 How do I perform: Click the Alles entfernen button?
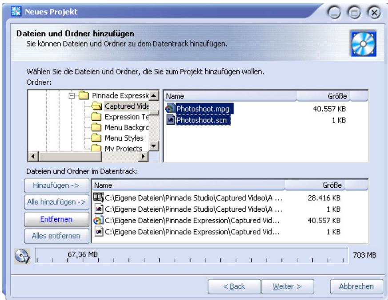pos(56,236)
